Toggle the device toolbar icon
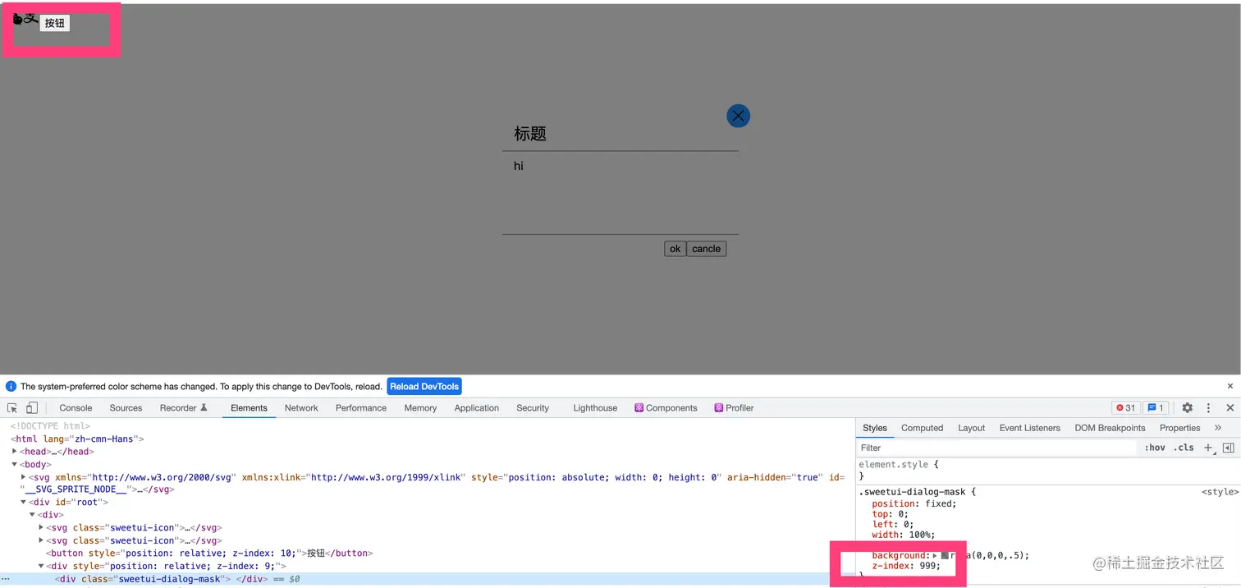 pos(32,408)
